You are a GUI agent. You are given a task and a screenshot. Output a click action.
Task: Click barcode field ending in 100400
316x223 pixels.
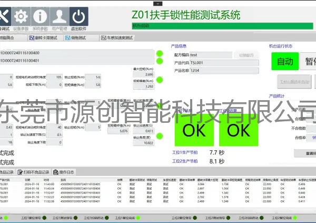(x=77, y=53)
